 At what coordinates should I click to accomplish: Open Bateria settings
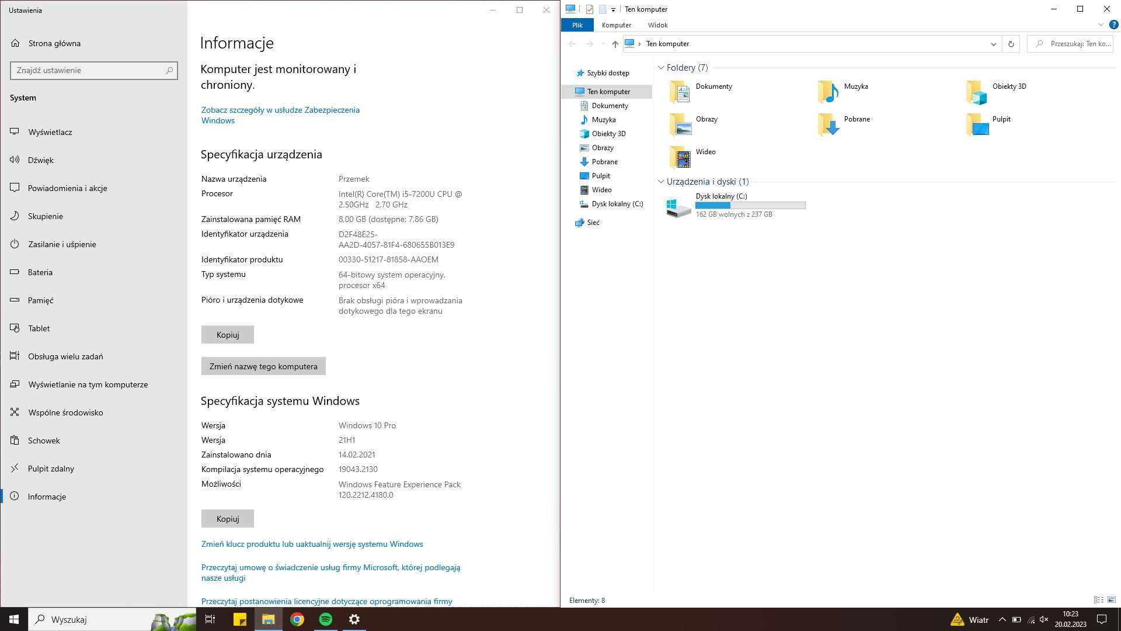point(93,272)
